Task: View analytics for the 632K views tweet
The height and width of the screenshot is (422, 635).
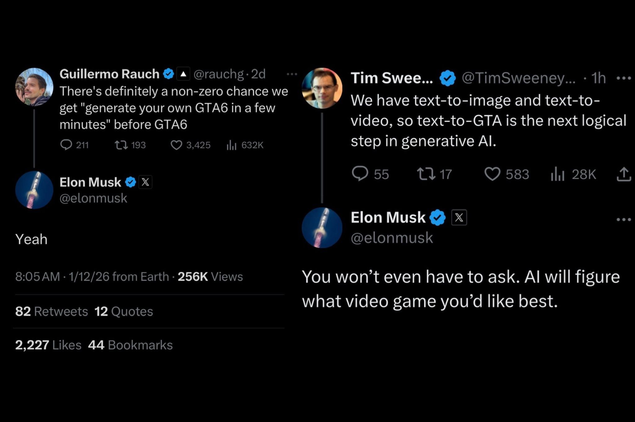Action: [x=232, y=145]
